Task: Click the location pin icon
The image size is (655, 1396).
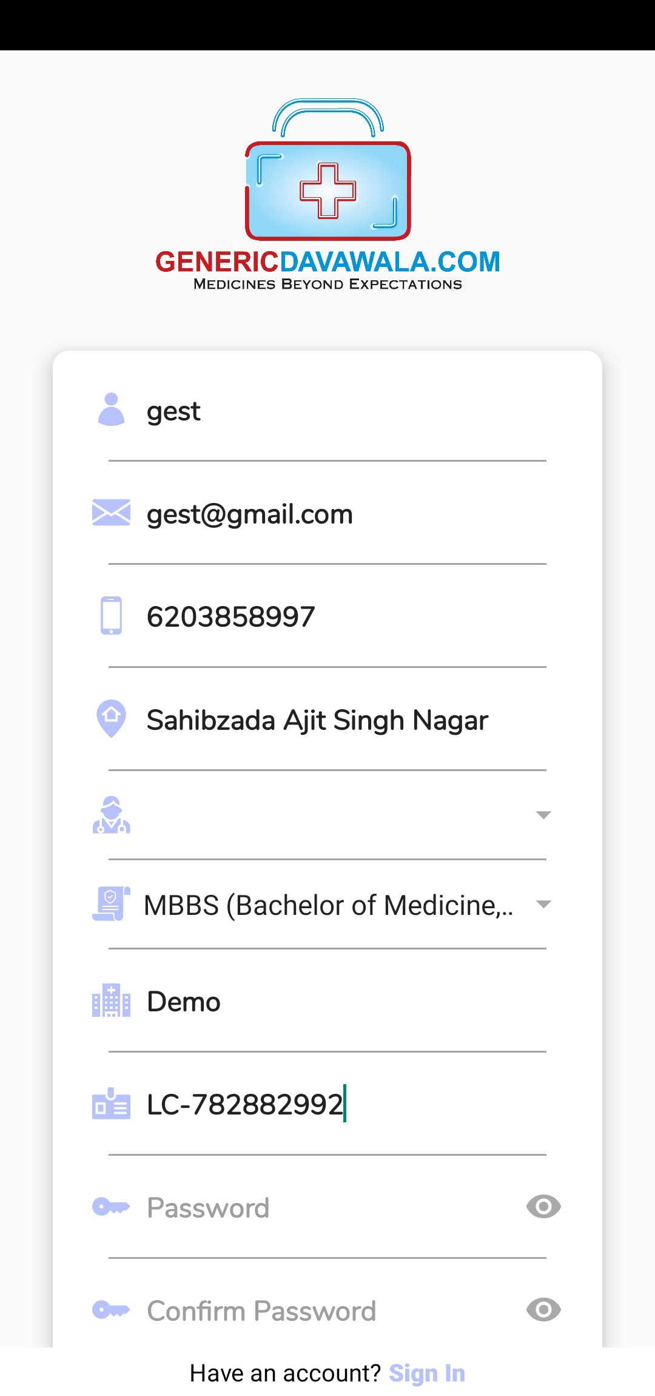Action: click(111, 719)
